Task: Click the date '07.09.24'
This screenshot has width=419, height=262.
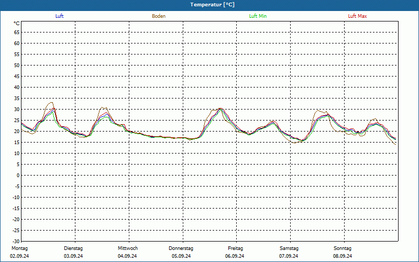Action: (289, 256)
